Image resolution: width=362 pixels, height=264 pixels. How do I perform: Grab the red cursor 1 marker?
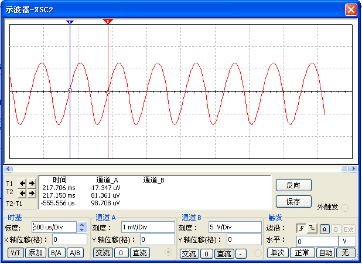tap(108, 22)
